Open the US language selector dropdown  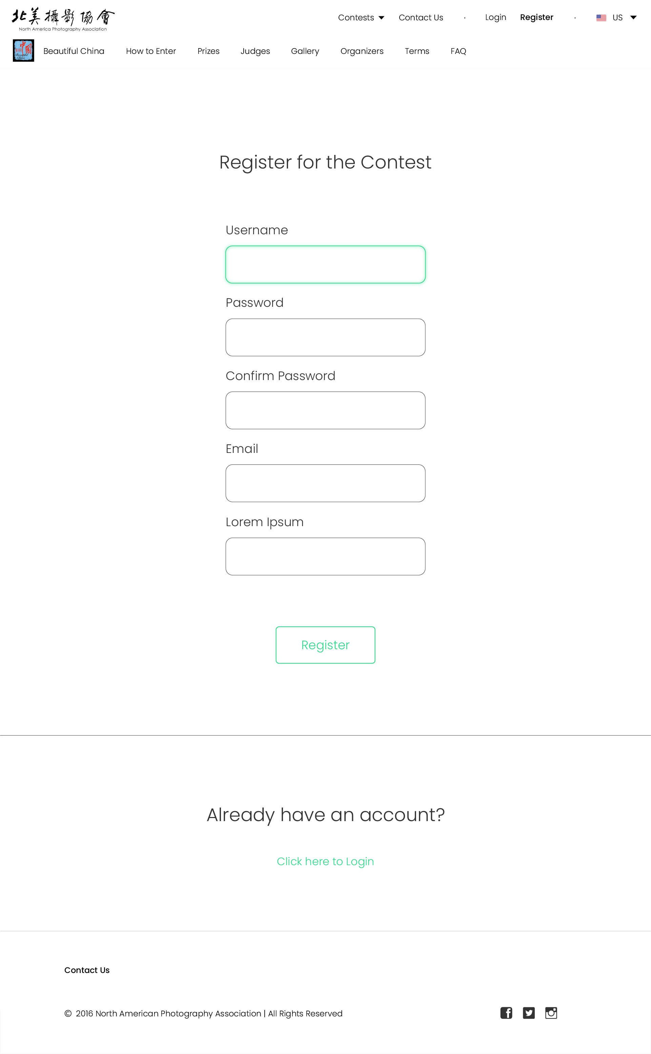[x=624, y=18]
